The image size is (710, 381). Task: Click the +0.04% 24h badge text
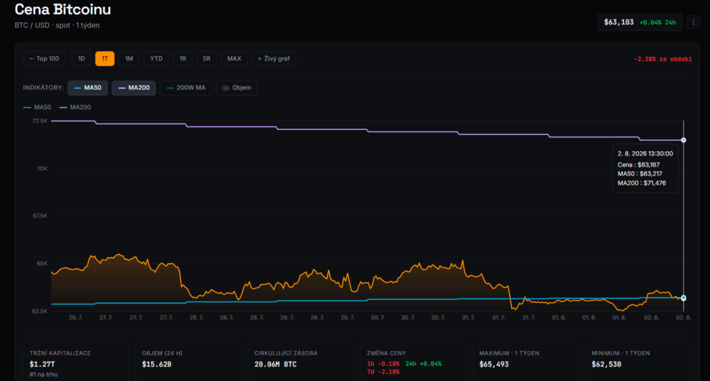[657, 23]
